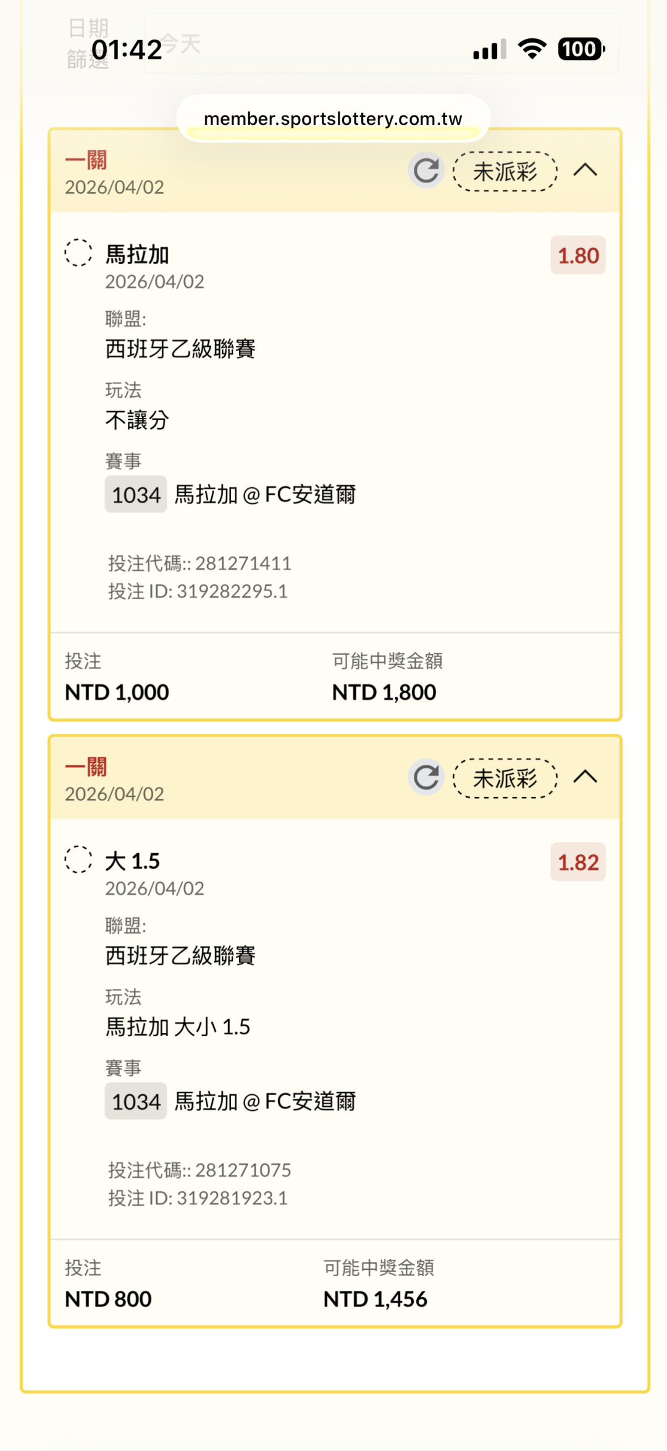The image size is (667, 1451).
Task: Tap the 1034 match code in the 大小 1.5 bet
Action: point(136,1101)
